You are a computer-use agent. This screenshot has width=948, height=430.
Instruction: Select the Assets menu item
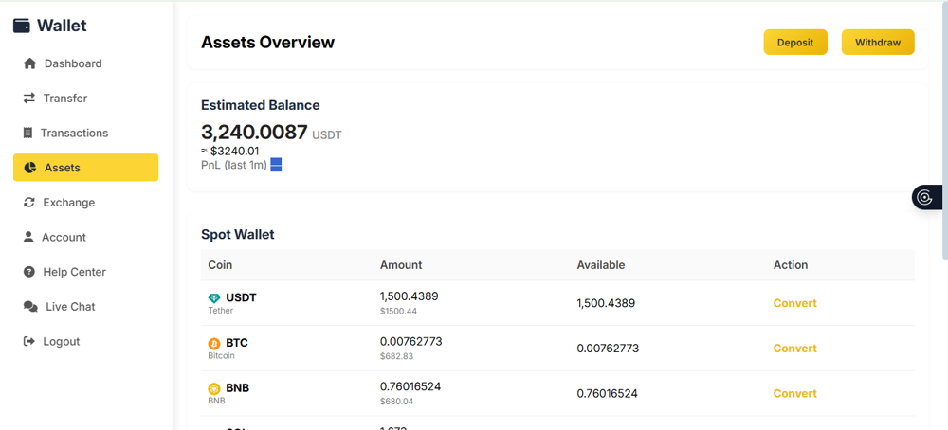point(86,168)
